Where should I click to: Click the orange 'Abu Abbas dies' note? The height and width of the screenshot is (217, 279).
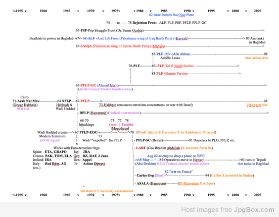[x=256, y=58]
